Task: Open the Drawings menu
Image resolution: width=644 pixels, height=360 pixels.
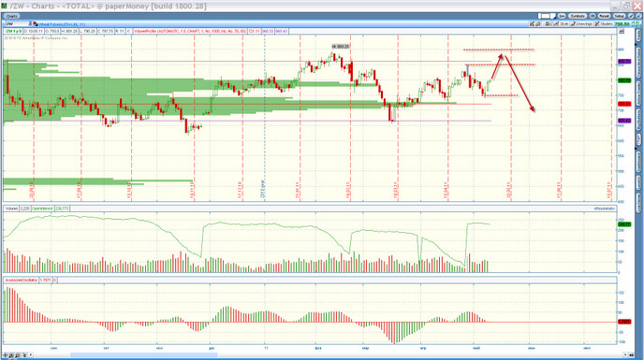Action: pos(581,23)
